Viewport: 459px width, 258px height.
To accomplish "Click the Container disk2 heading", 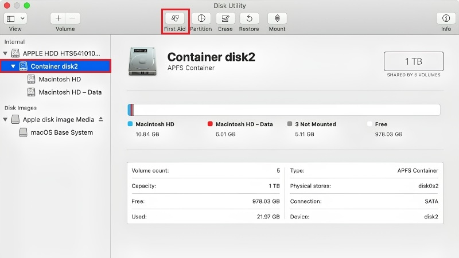I will click(x=211, y=57).
